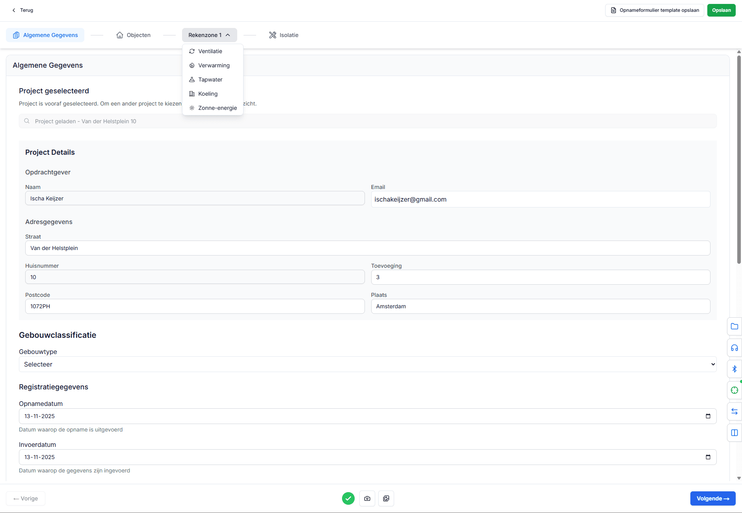The width and height of the screenshot is (742, 513).
Task: Take a photo with the camera tool
Action: [367, 498]
